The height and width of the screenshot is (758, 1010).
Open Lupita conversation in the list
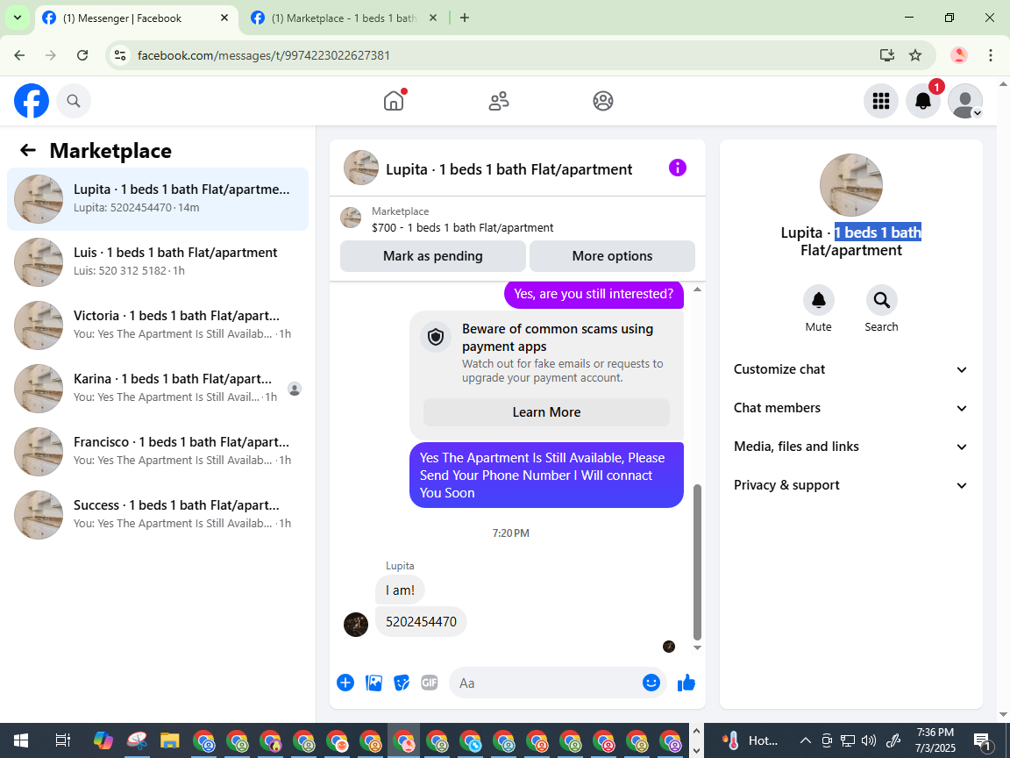click(x=158, y=198)
